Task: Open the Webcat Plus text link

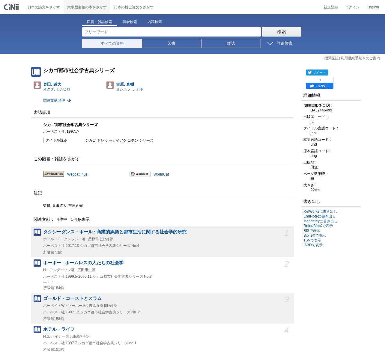Action: (x=77, y=174)
